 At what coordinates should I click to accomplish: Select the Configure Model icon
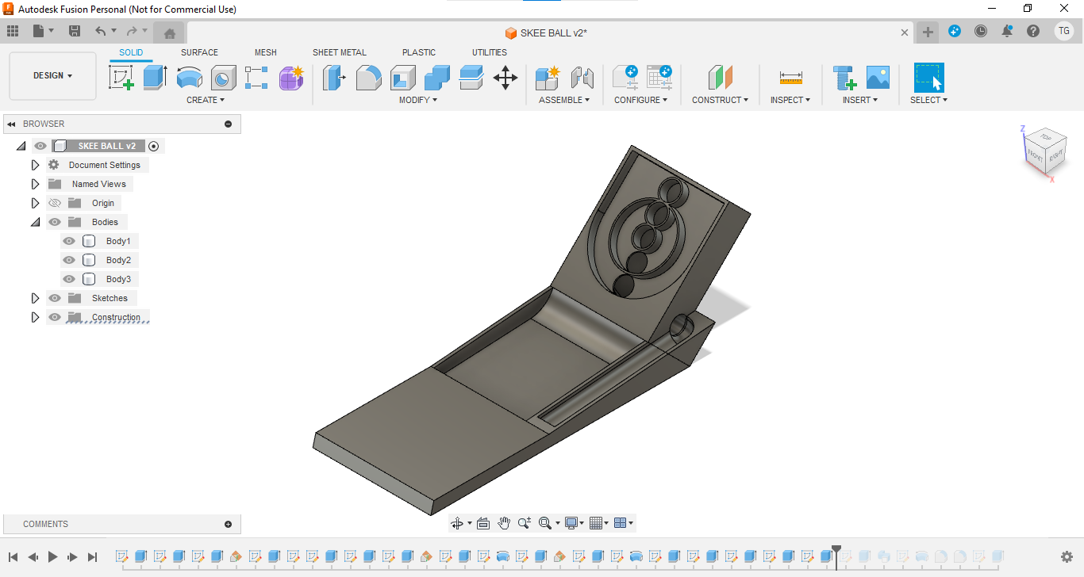pyautogui.click(x=625, y=78)
